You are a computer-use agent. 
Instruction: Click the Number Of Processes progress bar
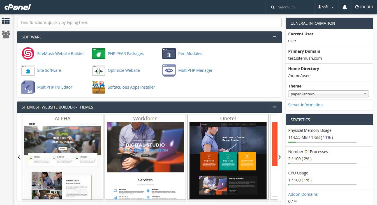(x=322, y=163)
